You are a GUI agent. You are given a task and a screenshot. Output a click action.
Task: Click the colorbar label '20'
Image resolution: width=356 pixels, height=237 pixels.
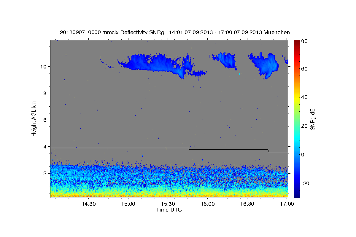tap(304, 126)
